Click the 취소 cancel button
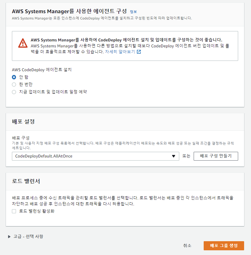This screenshot has width=251, height=255. pyautogui.click(x=187, y=246)
